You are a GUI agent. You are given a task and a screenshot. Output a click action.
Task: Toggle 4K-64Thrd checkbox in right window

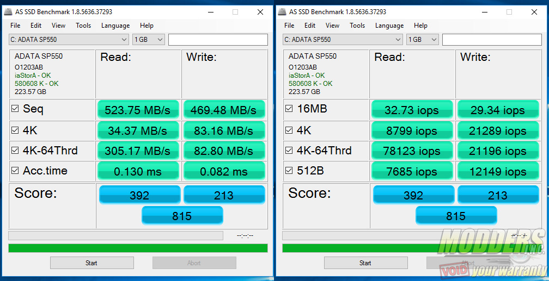coord(289,151)
